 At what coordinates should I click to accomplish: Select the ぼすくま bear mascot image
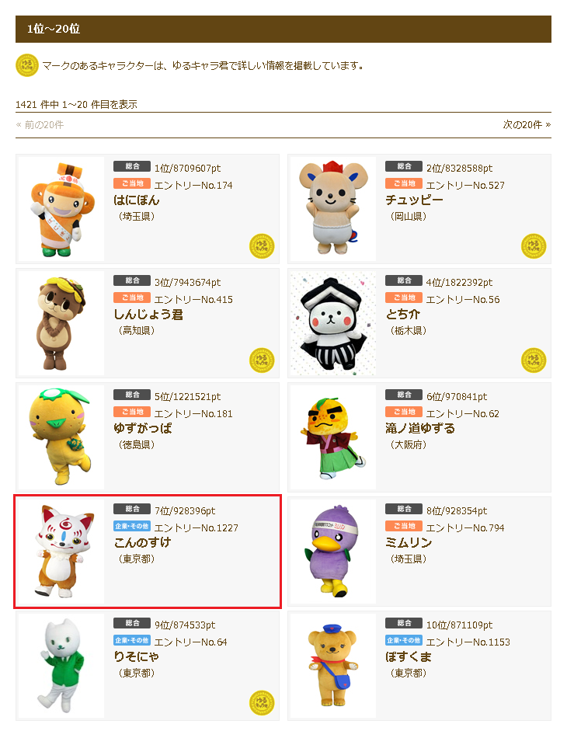pos(333,666)
